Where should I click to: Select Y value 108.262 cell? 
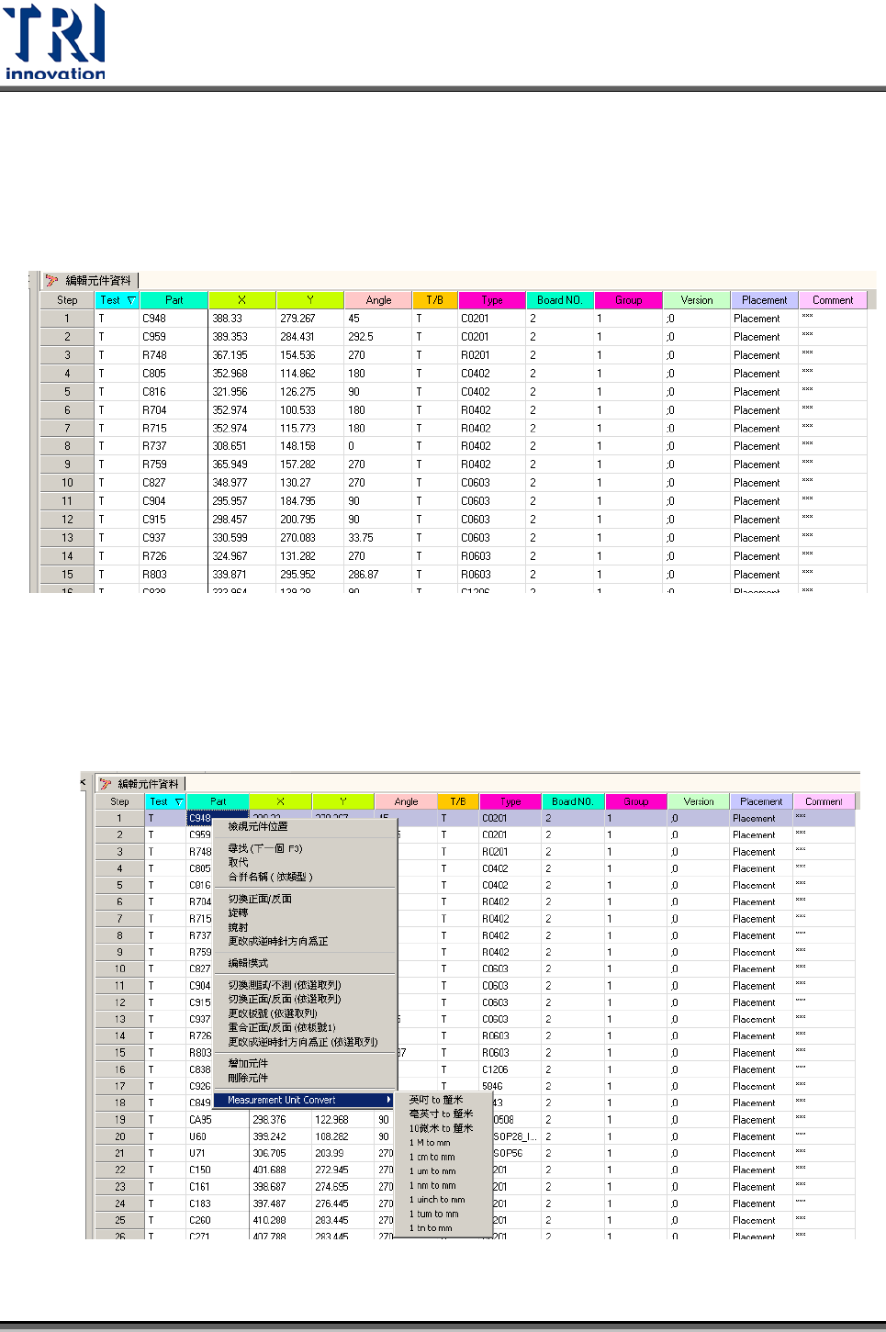(x=343, y=1136)
